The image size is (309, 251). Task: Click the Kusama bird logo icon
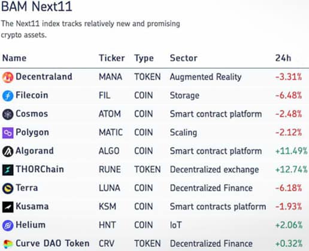pos(8,207)
